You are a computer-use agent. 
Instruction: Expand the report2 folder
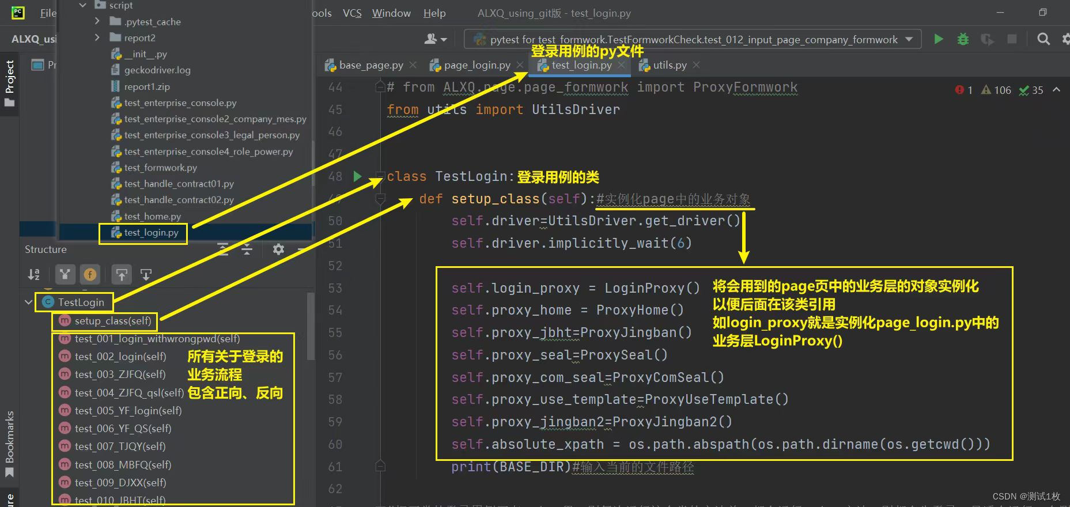pyautogui.click(x=97, y=37)
